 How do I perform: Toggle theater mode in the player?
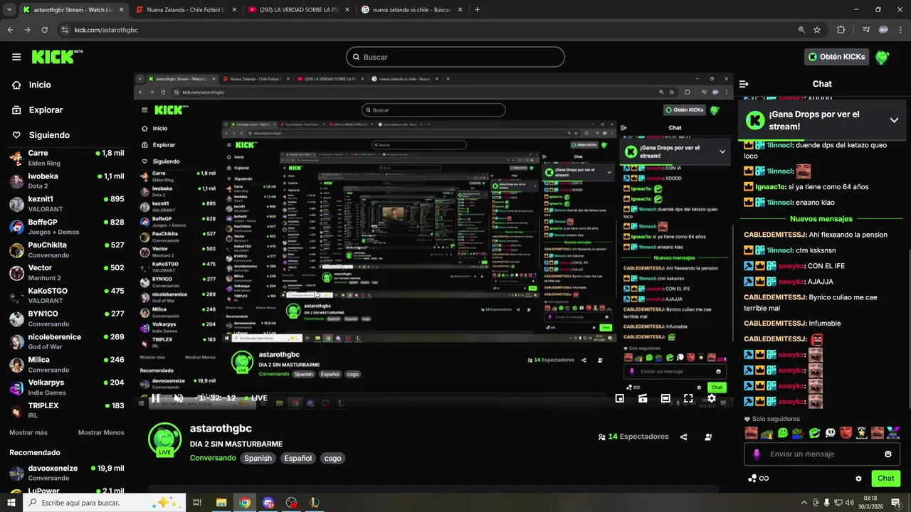coord(665,398)
